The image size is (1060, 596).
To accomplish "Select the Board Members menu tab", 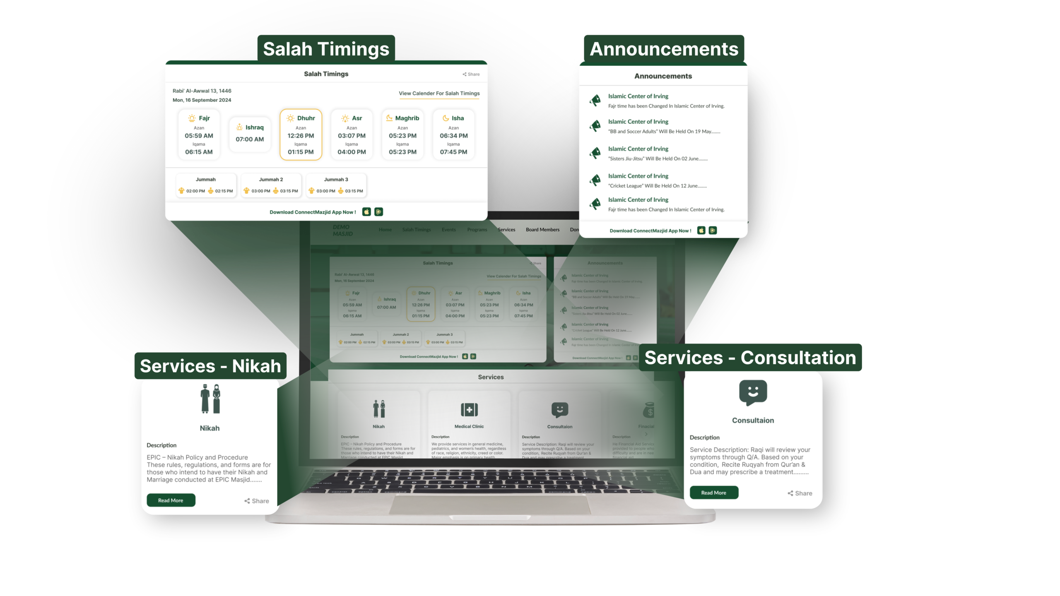I will (x=542, y=229).
